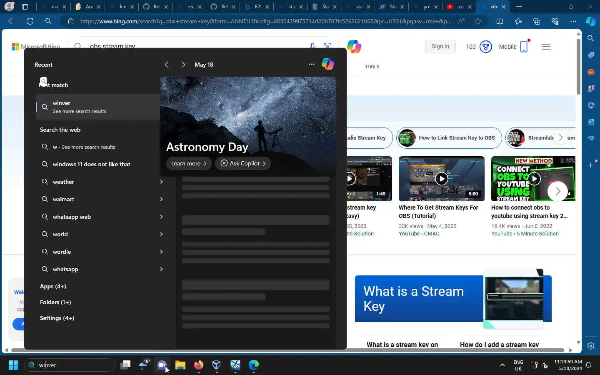This screenshot has height=375, width=600.
Task: Open the Edge Collections icon
Action: pyautogui.click(x=537, y=21)
